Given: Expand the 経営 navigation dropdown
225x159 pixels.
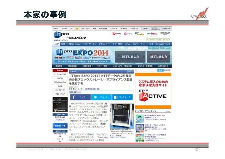Looking at the screenshot, I should [64, 44].
